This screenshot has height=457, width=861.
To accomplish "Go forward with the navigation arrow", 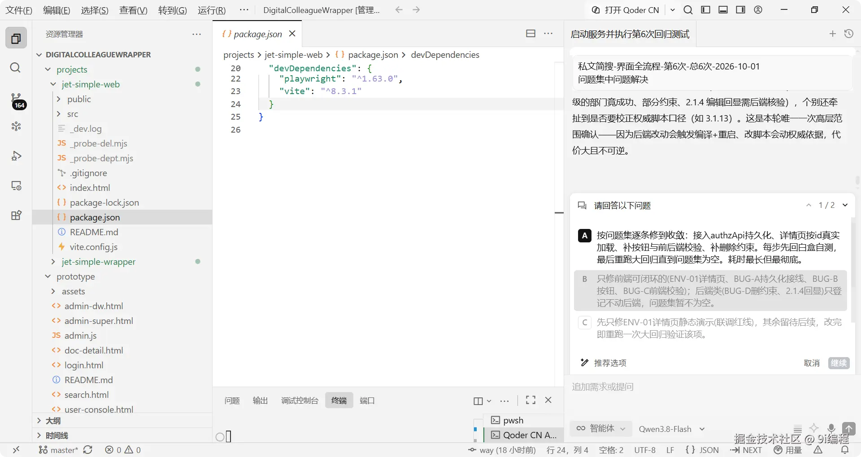I will click(x=416, y=10).
